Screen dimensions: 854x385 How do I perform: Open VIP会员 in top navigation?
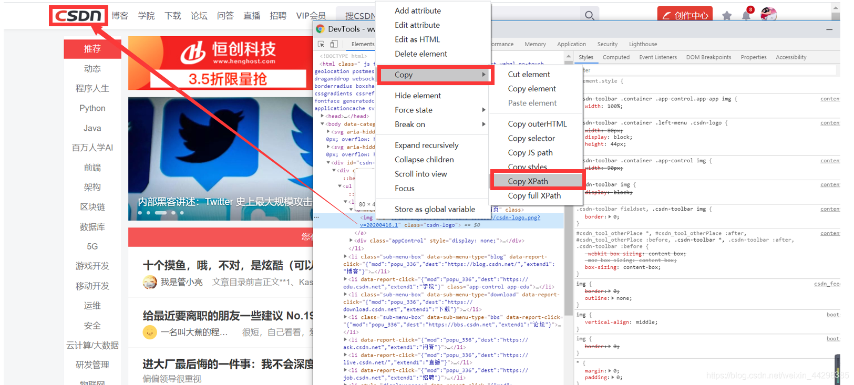[x=311, y=16]
